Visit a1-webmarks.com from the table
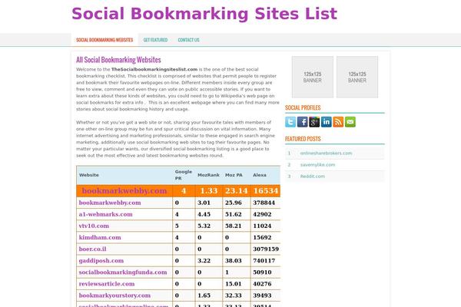This screenshot has width=461, height=307. 105,214
